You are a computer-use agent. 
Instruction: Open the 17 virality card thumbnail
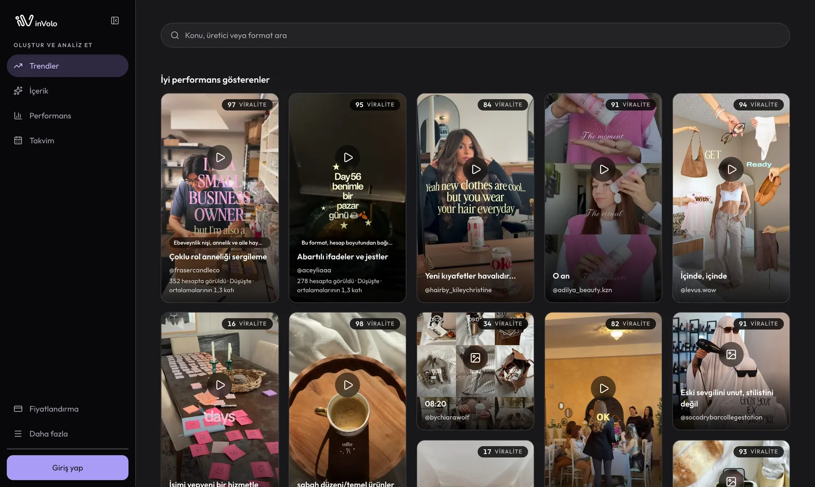(475, 464)
